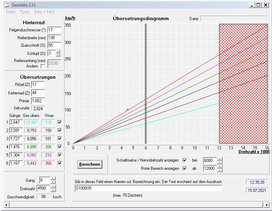
Task: Increase the Schaltmarke rpm value above 6000
Action: pos(219,159)
